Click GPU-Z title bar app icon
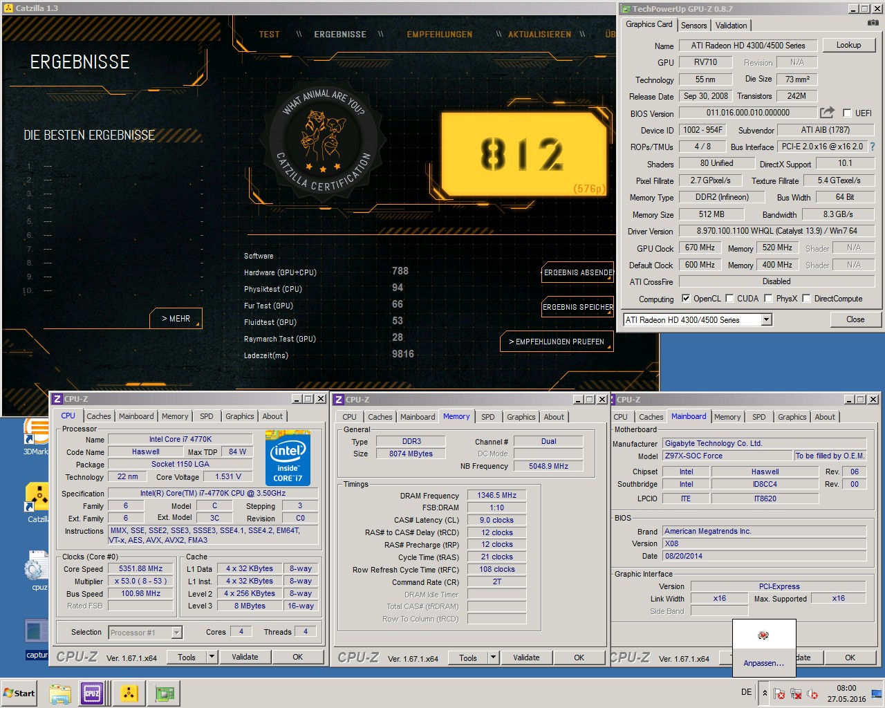 click(x=626, y=8)
